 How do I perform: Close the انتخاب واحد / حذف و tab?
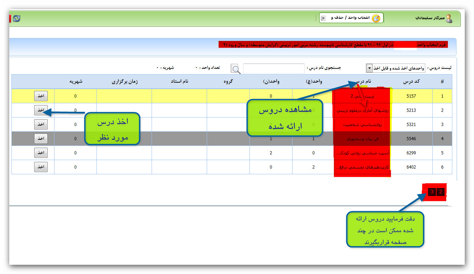click(x=323, y=18)
